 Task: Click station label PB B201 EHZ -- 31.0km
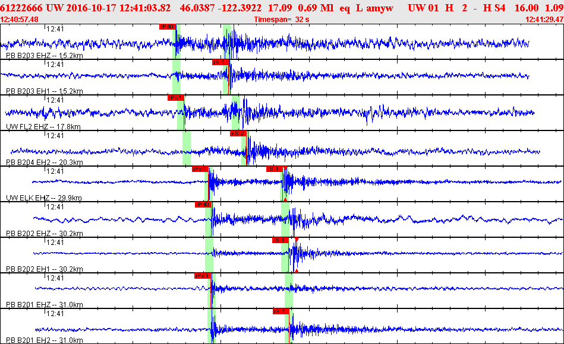click(x=45, y=304)
